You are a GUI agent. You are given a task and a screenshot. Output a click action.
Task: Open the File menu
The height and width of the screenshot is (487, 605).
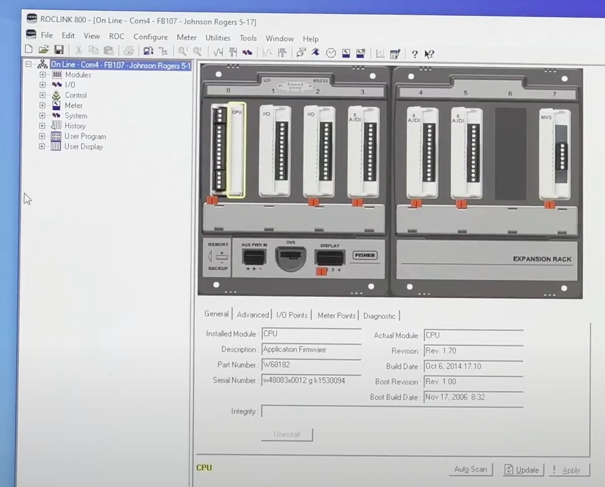(x=47, y=35)
